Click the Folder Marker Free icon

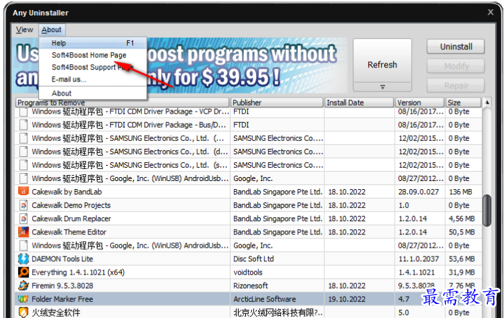pos(23,299)
